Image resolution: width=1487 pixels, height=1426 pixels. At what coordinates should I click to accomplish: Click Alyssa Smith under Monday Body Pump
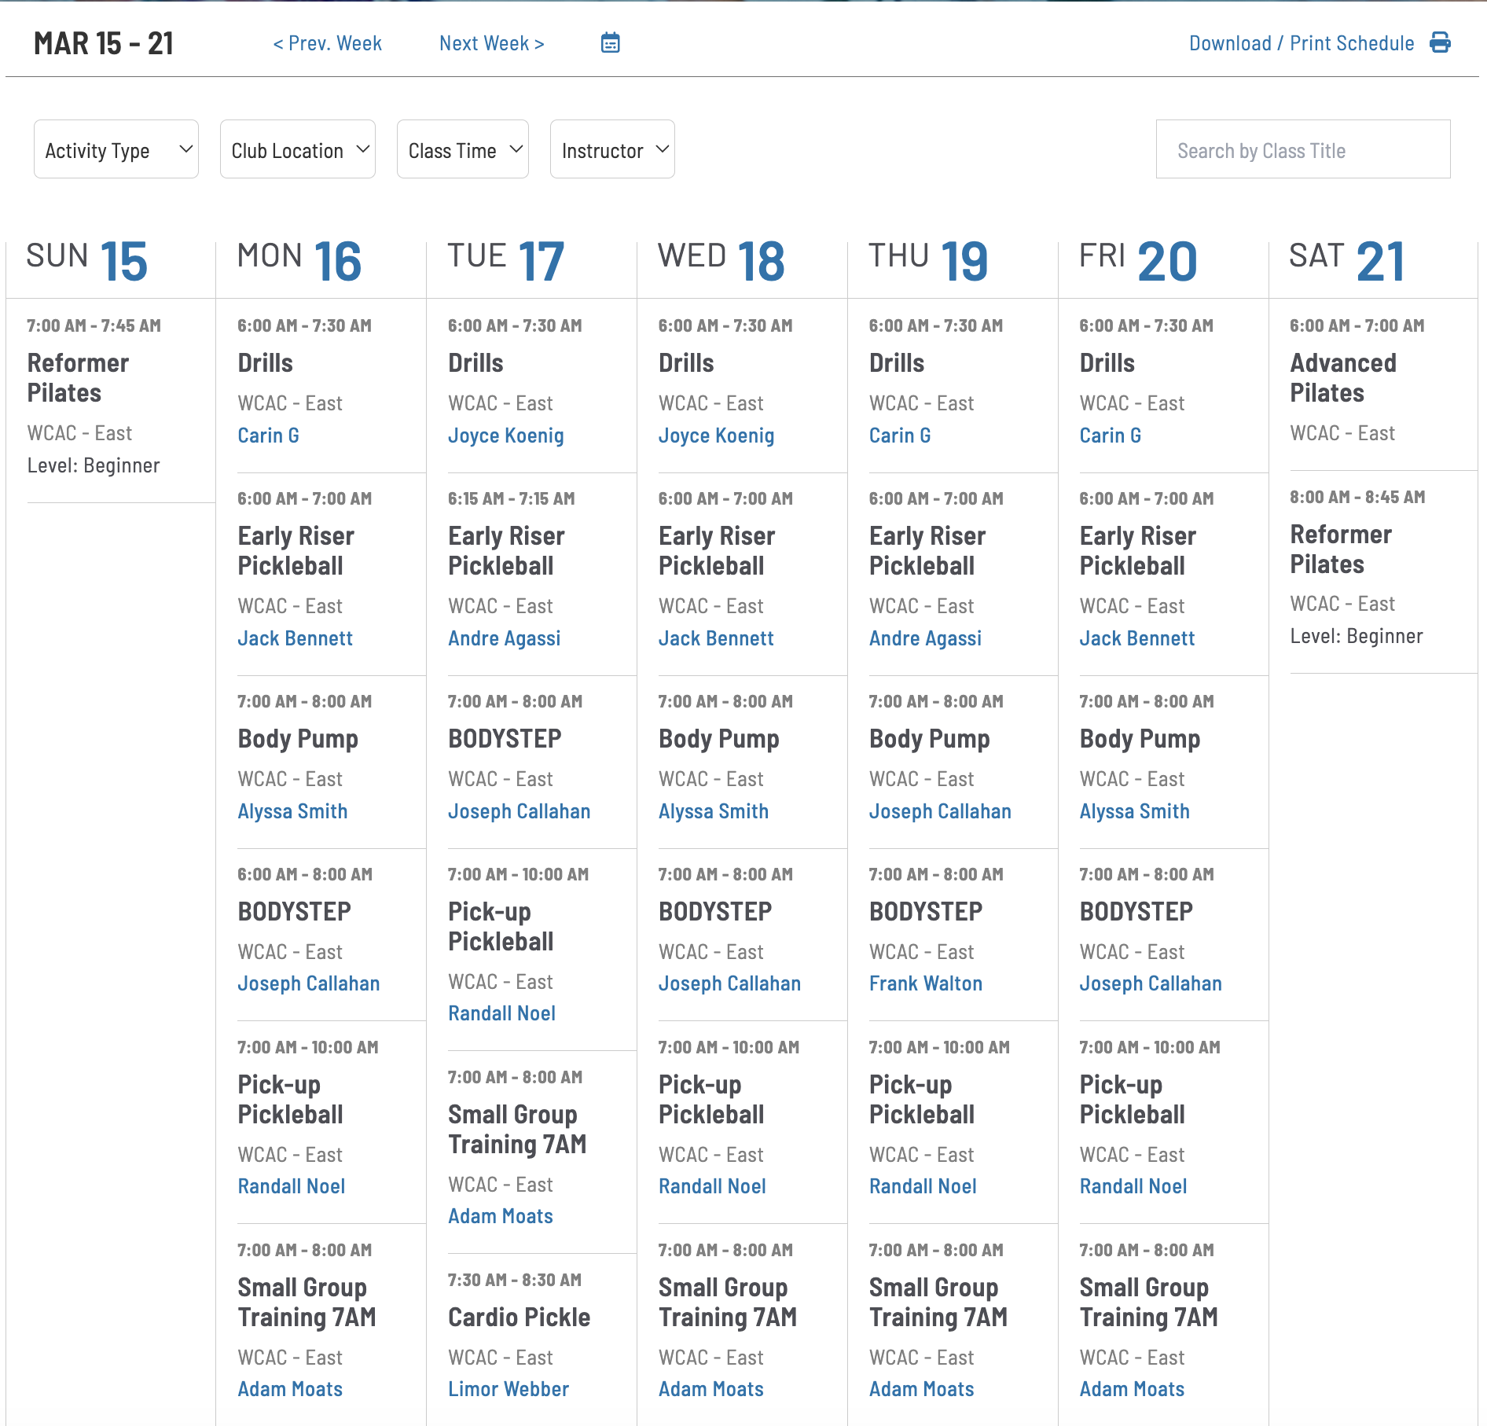pyautogui.click(x=292, y=811)
